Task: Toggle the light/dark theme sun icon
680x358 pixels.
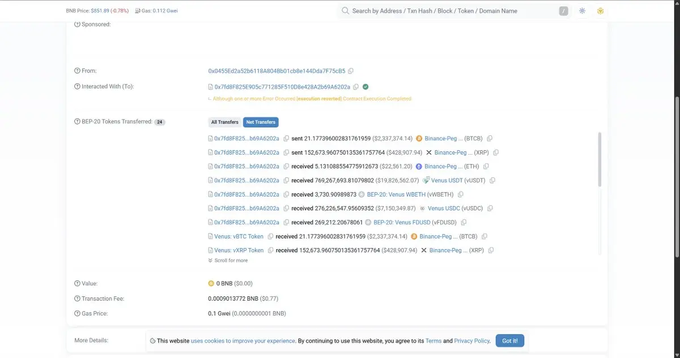Action: click(582, 11)
